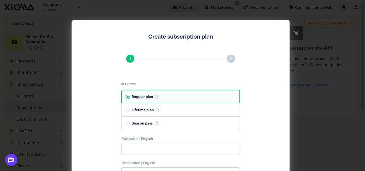
Task: Click the Season pass help icon
Action: click(157, 123)
